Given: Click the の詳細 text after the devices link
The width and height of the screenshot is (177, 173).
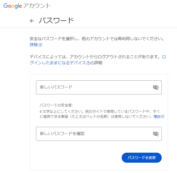Looking at the screenshot, I should click(96, 63).
